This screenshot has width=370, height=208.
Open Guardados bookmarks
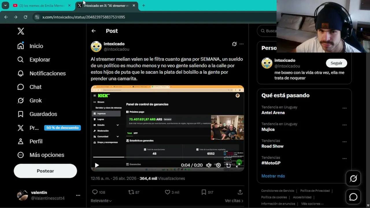(x=37, y=114)
